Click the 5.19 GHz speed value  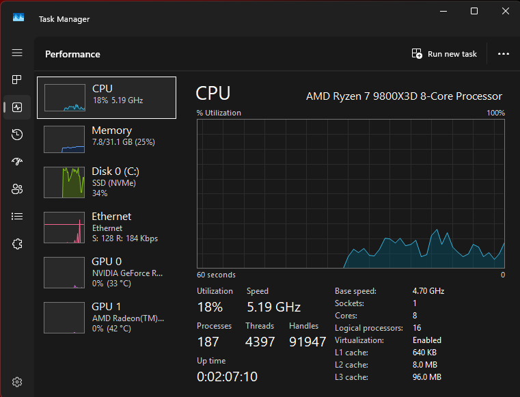point(273,307)
